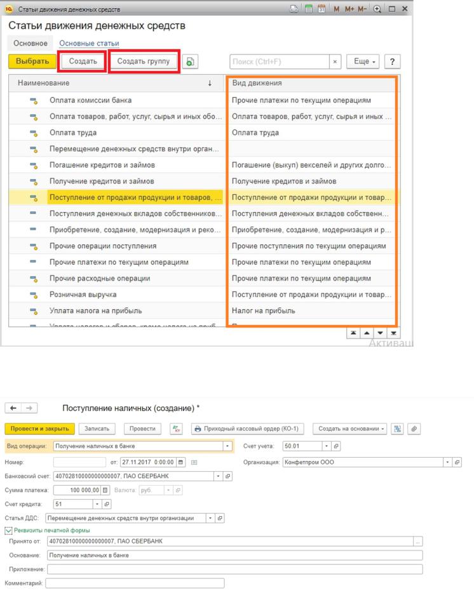The height and width of the screenshot is (612, 474).
Task: Click the copy item icon beside Создать группу
Action: pos(191,62)
